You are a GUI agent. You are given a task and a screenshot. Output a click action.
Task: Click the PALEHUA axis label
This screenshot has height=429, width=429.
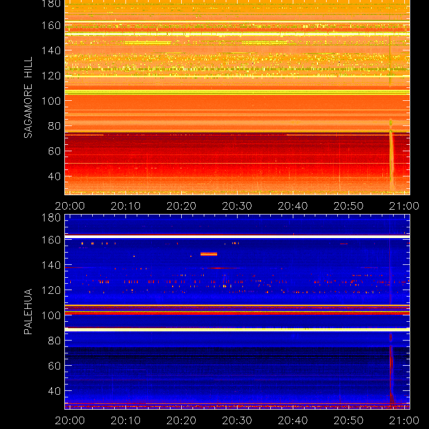pyautogui.click(x=28, y=312)
